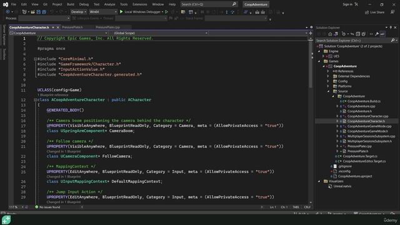Collapse the Source folder node
Image resolution: width=400 pixels, height=225 pixels.
click(x=328, y=91)
